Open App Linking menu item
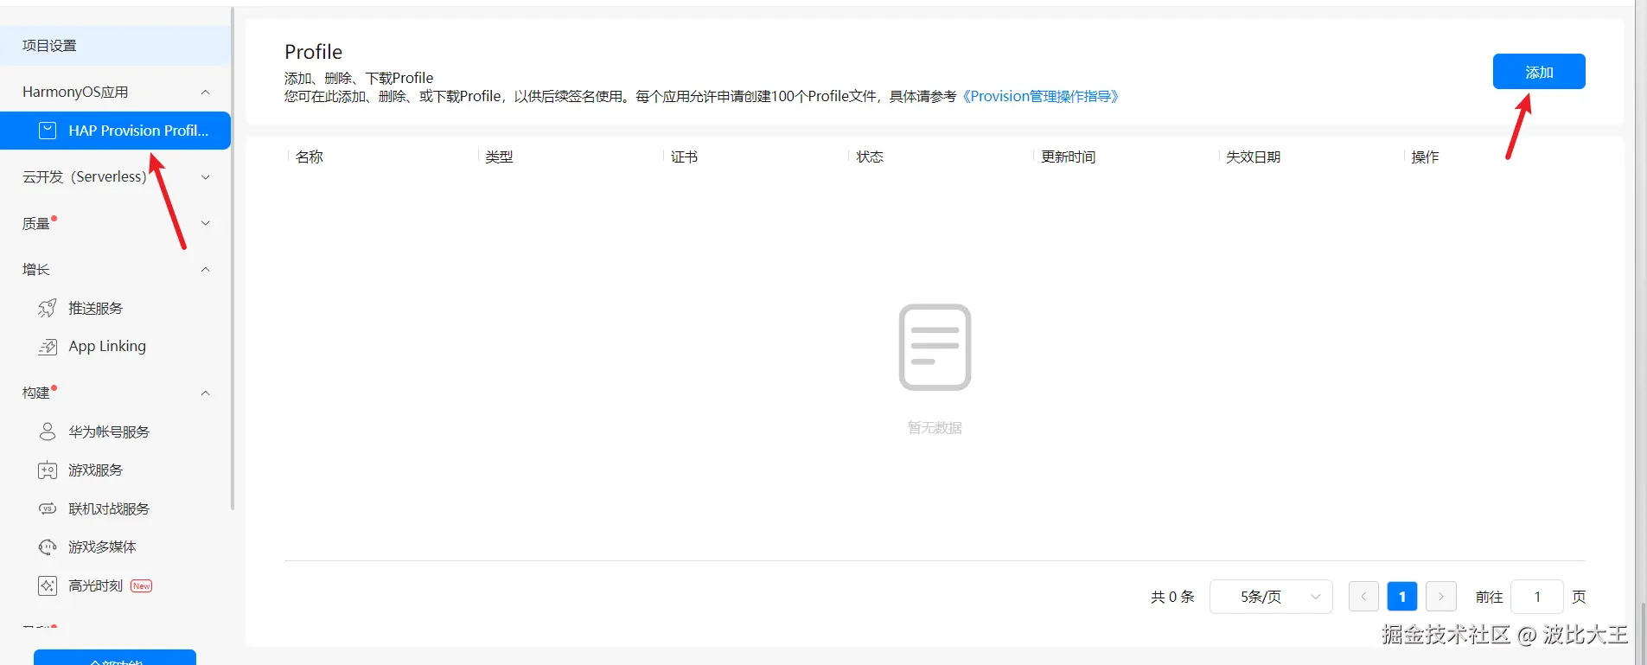Image resolution: width=1647 pixels, height=665 pixels. tap(115, 346)
